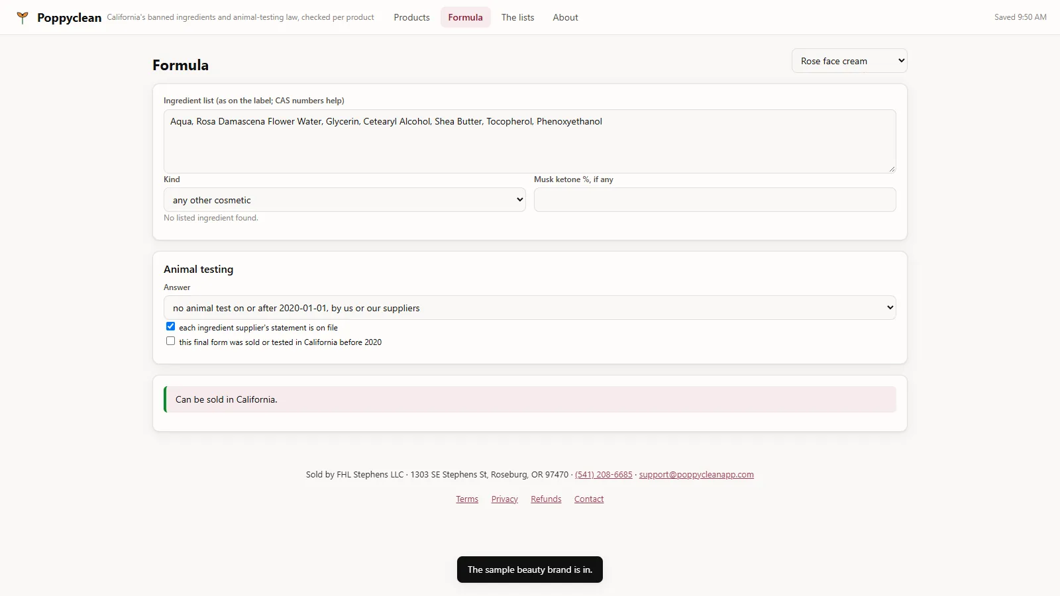Select the Formula tab
The height and width of the screenshot is (596, 1060).
pyautogui.click(x=465, y=17)
